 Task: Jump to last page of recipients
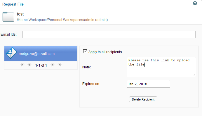59,65
